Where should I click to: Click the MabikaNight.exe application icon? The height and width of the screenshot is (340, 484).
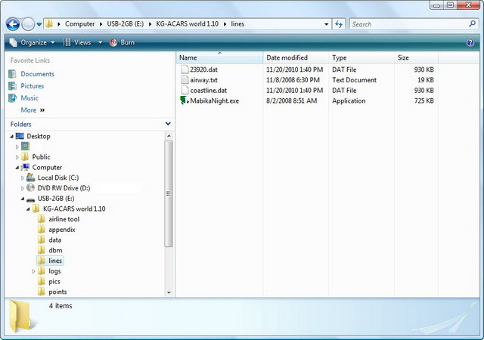[185, 101]
